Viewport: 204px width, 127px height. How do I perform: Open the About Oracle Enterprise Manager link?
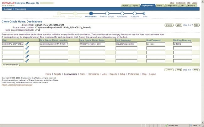[x=17, y=85]
